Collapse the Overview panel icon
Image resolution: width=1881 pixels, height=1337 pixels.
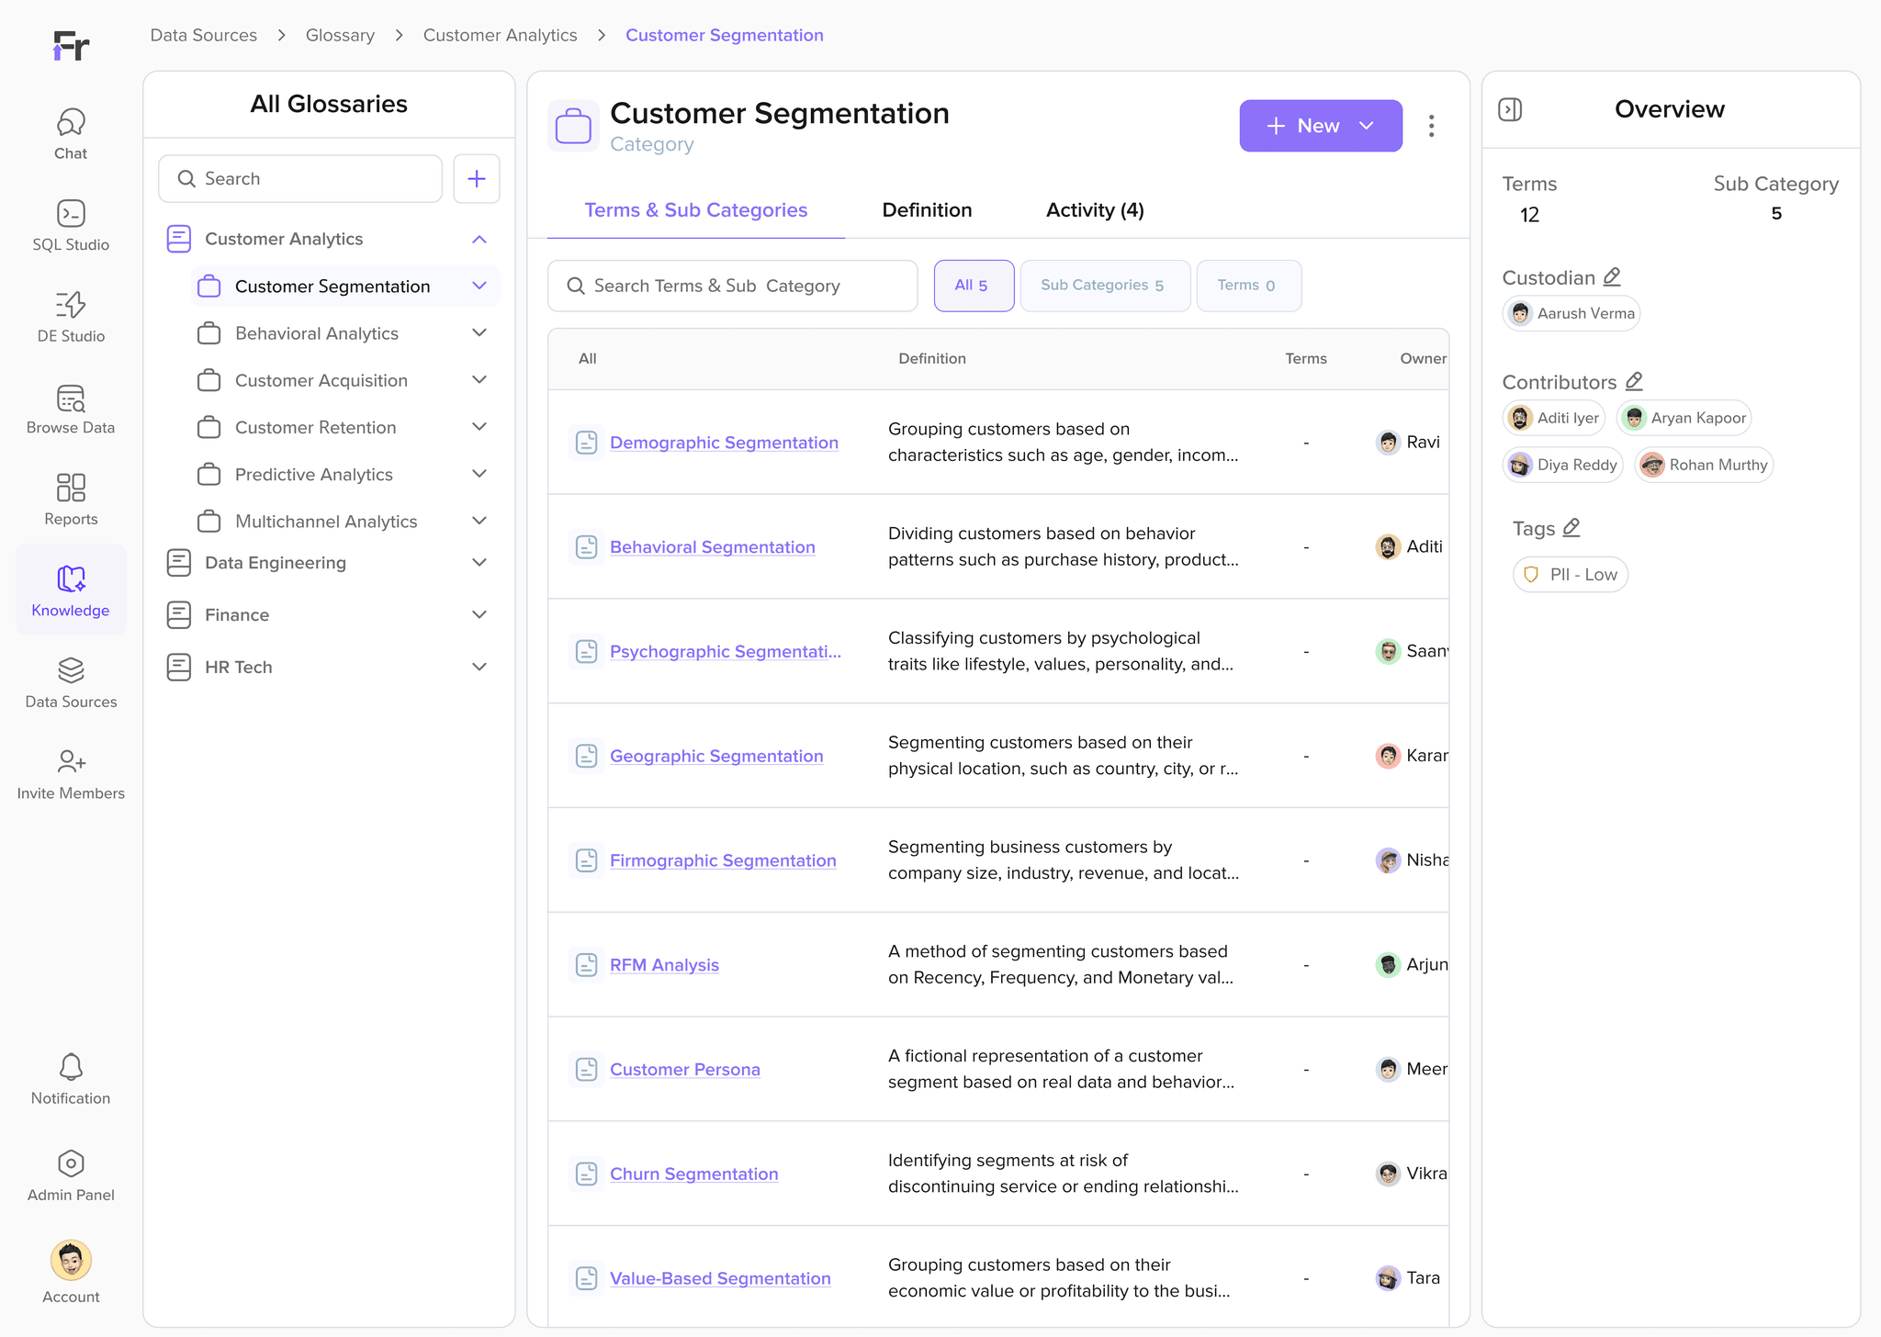(1510, 109)
